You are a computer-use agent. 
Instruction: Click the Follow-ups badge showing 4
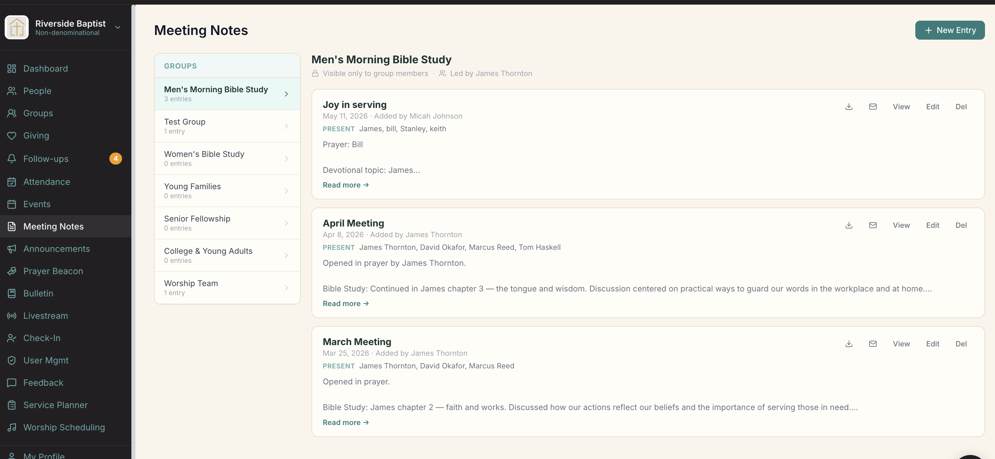pyautogui.click(x=115, y=159)
